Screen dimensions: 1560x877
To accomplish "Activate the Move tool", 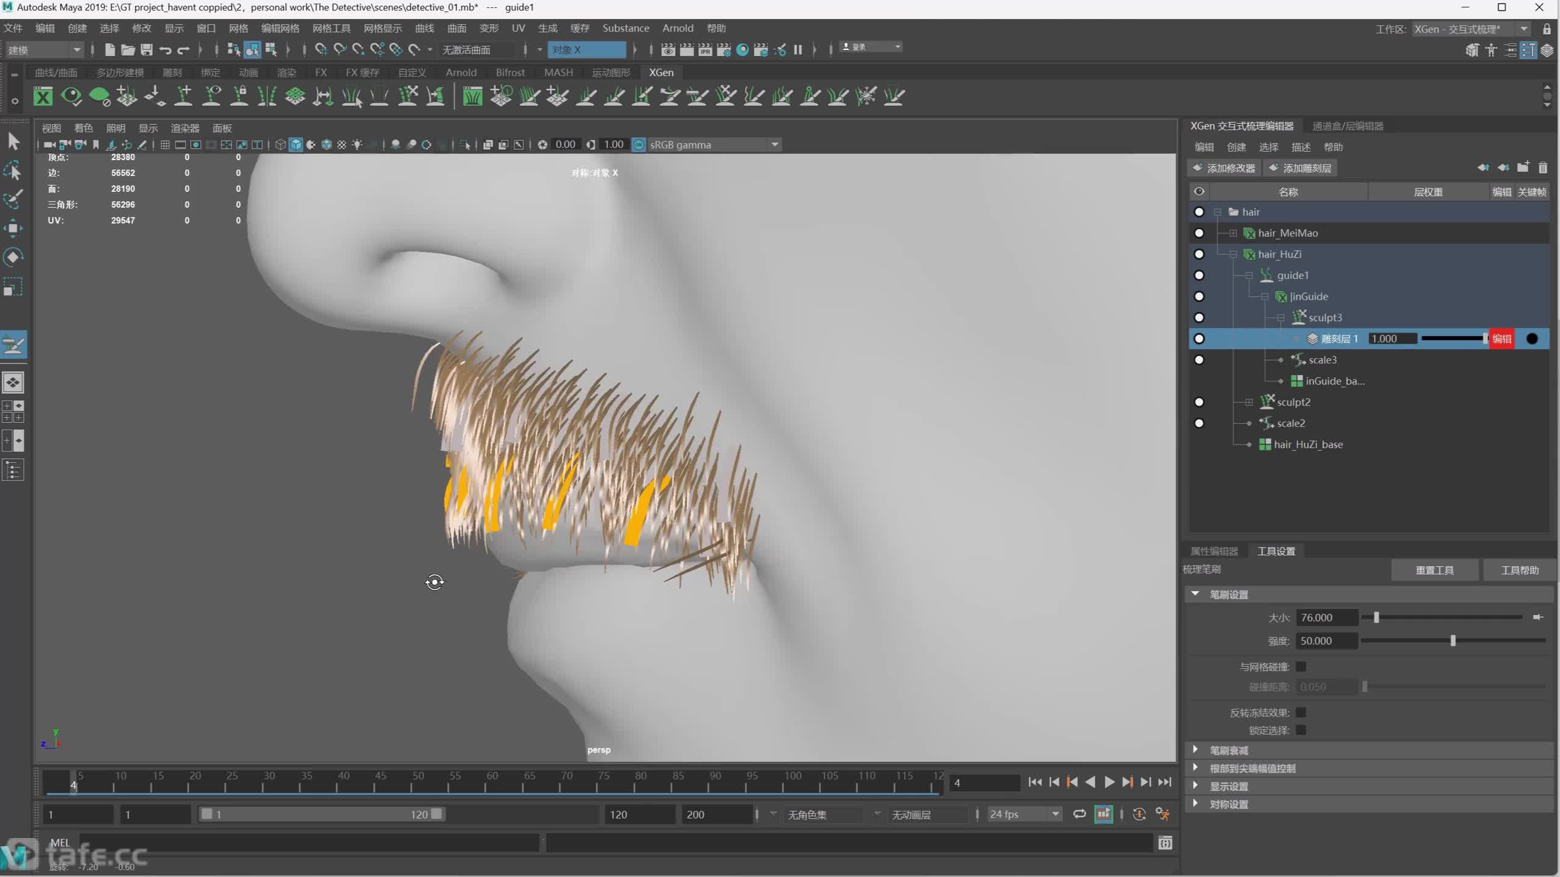I will (13, 228).
